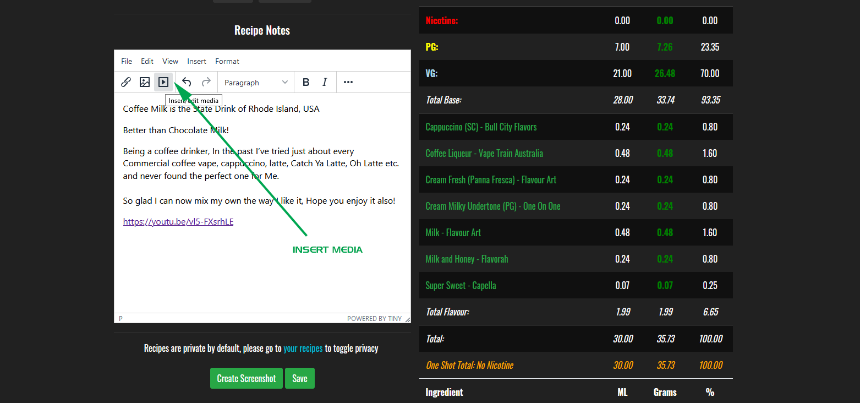Follow the 'your recipes' link
Screen dimensions: 860x403
303,348
